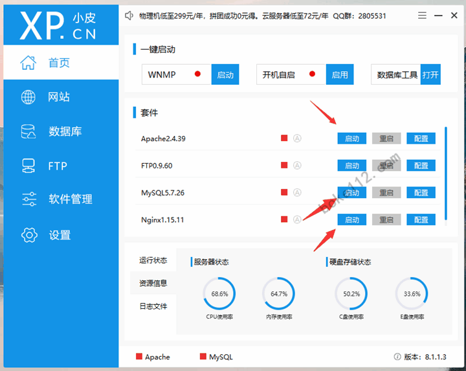Screen dimensions: 466x371
Task: Enable 开机自启 with 启用 button
Action: coord(340,74)
